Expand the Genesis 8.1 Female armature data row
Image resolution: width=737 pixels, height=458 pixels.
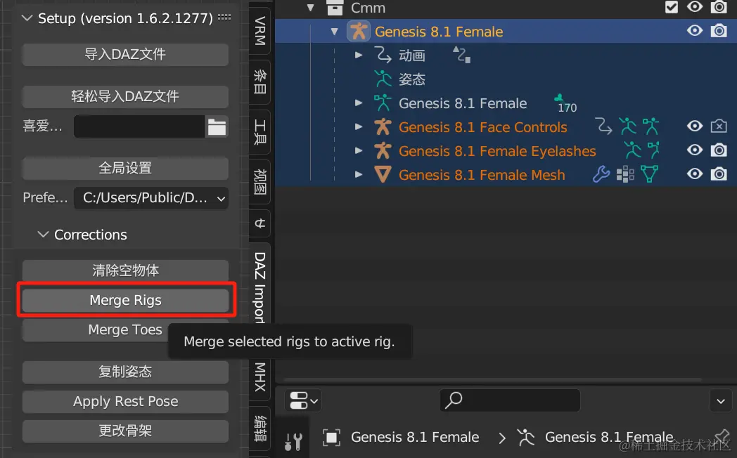[359, 103]
